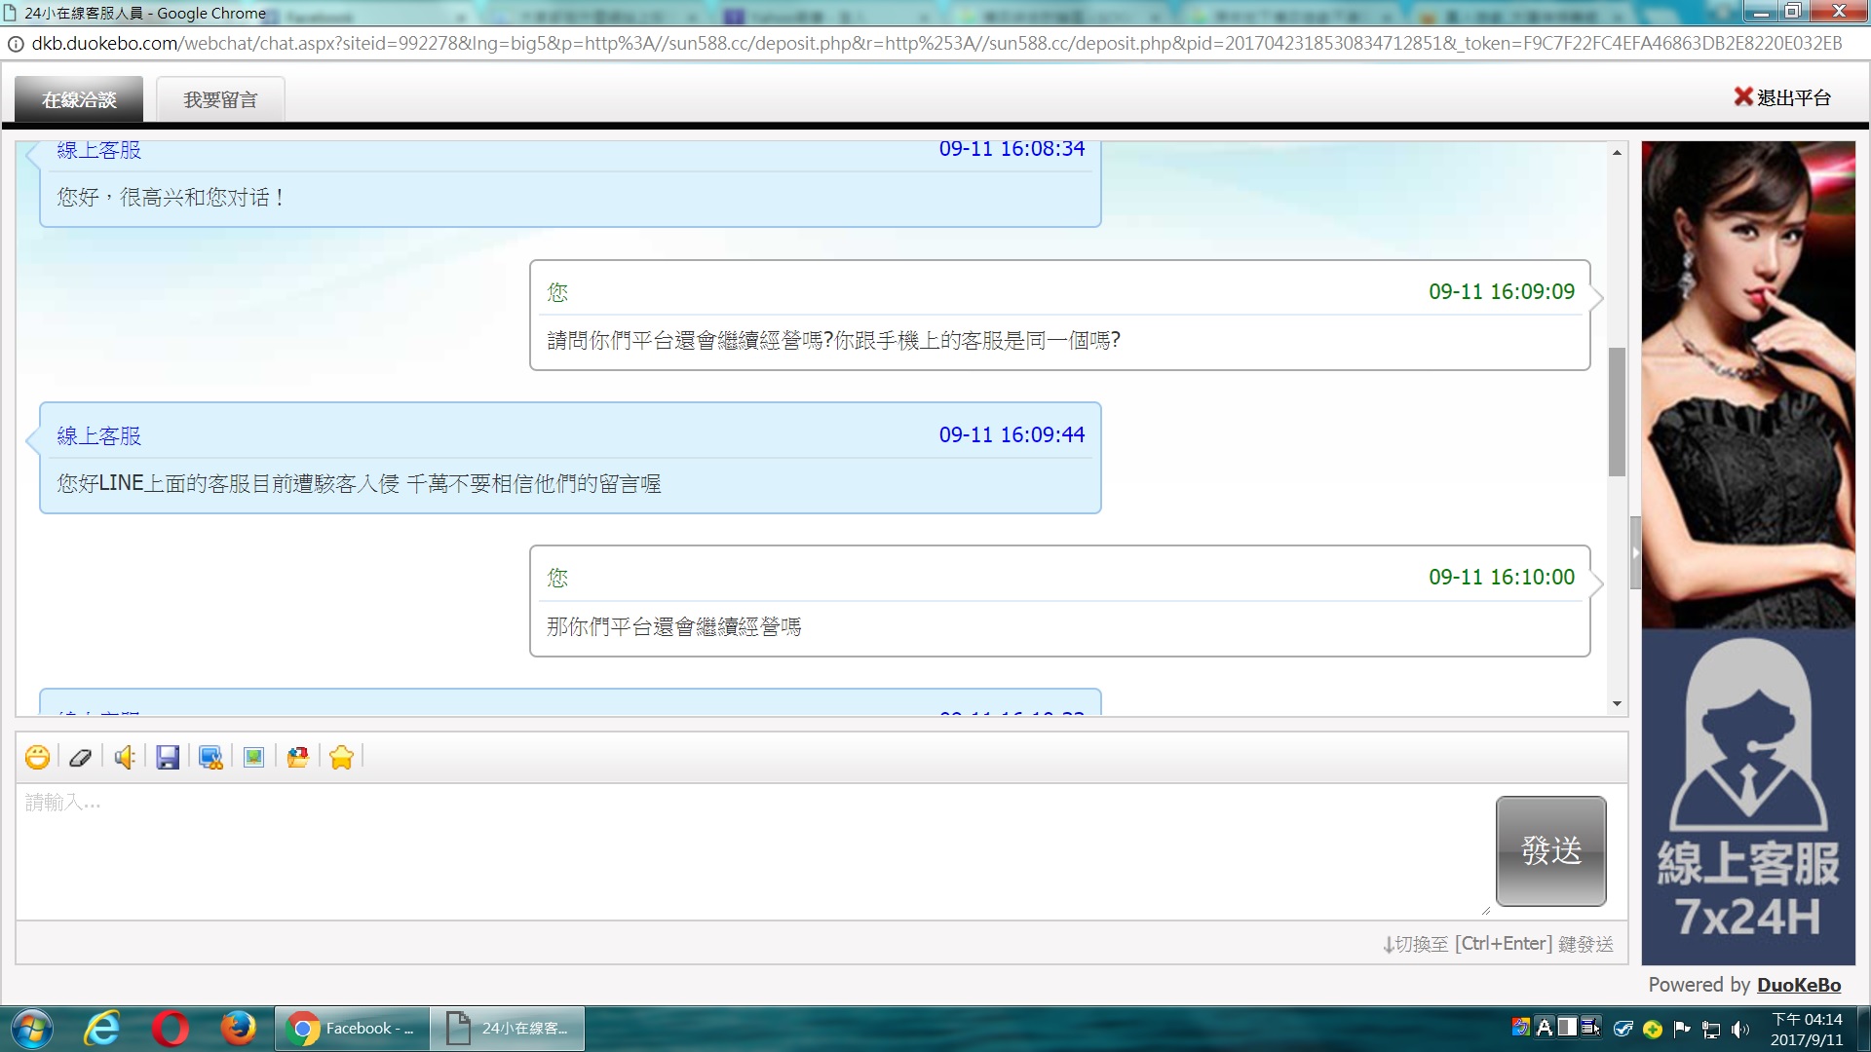Viewport: 1871px width, 1052px height.
Task: Click the chat scrollbar down arrow
Action: coord(1617,703)
